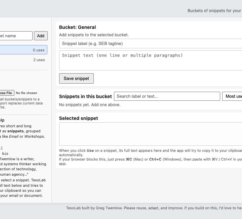Image resolution: width=242 pixels, height=219 pixels.
Task: Click inside the Selected snippet text area
Action: [x=151, y=134]
